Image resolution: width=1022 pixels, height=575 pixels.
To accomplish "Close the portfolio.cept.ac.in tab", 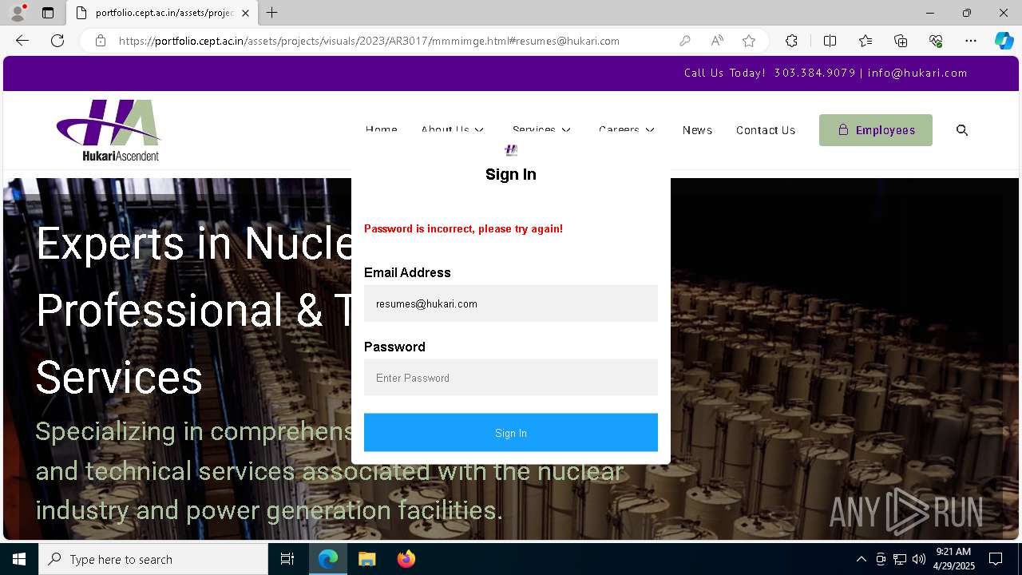I will (x=245, y=13).
